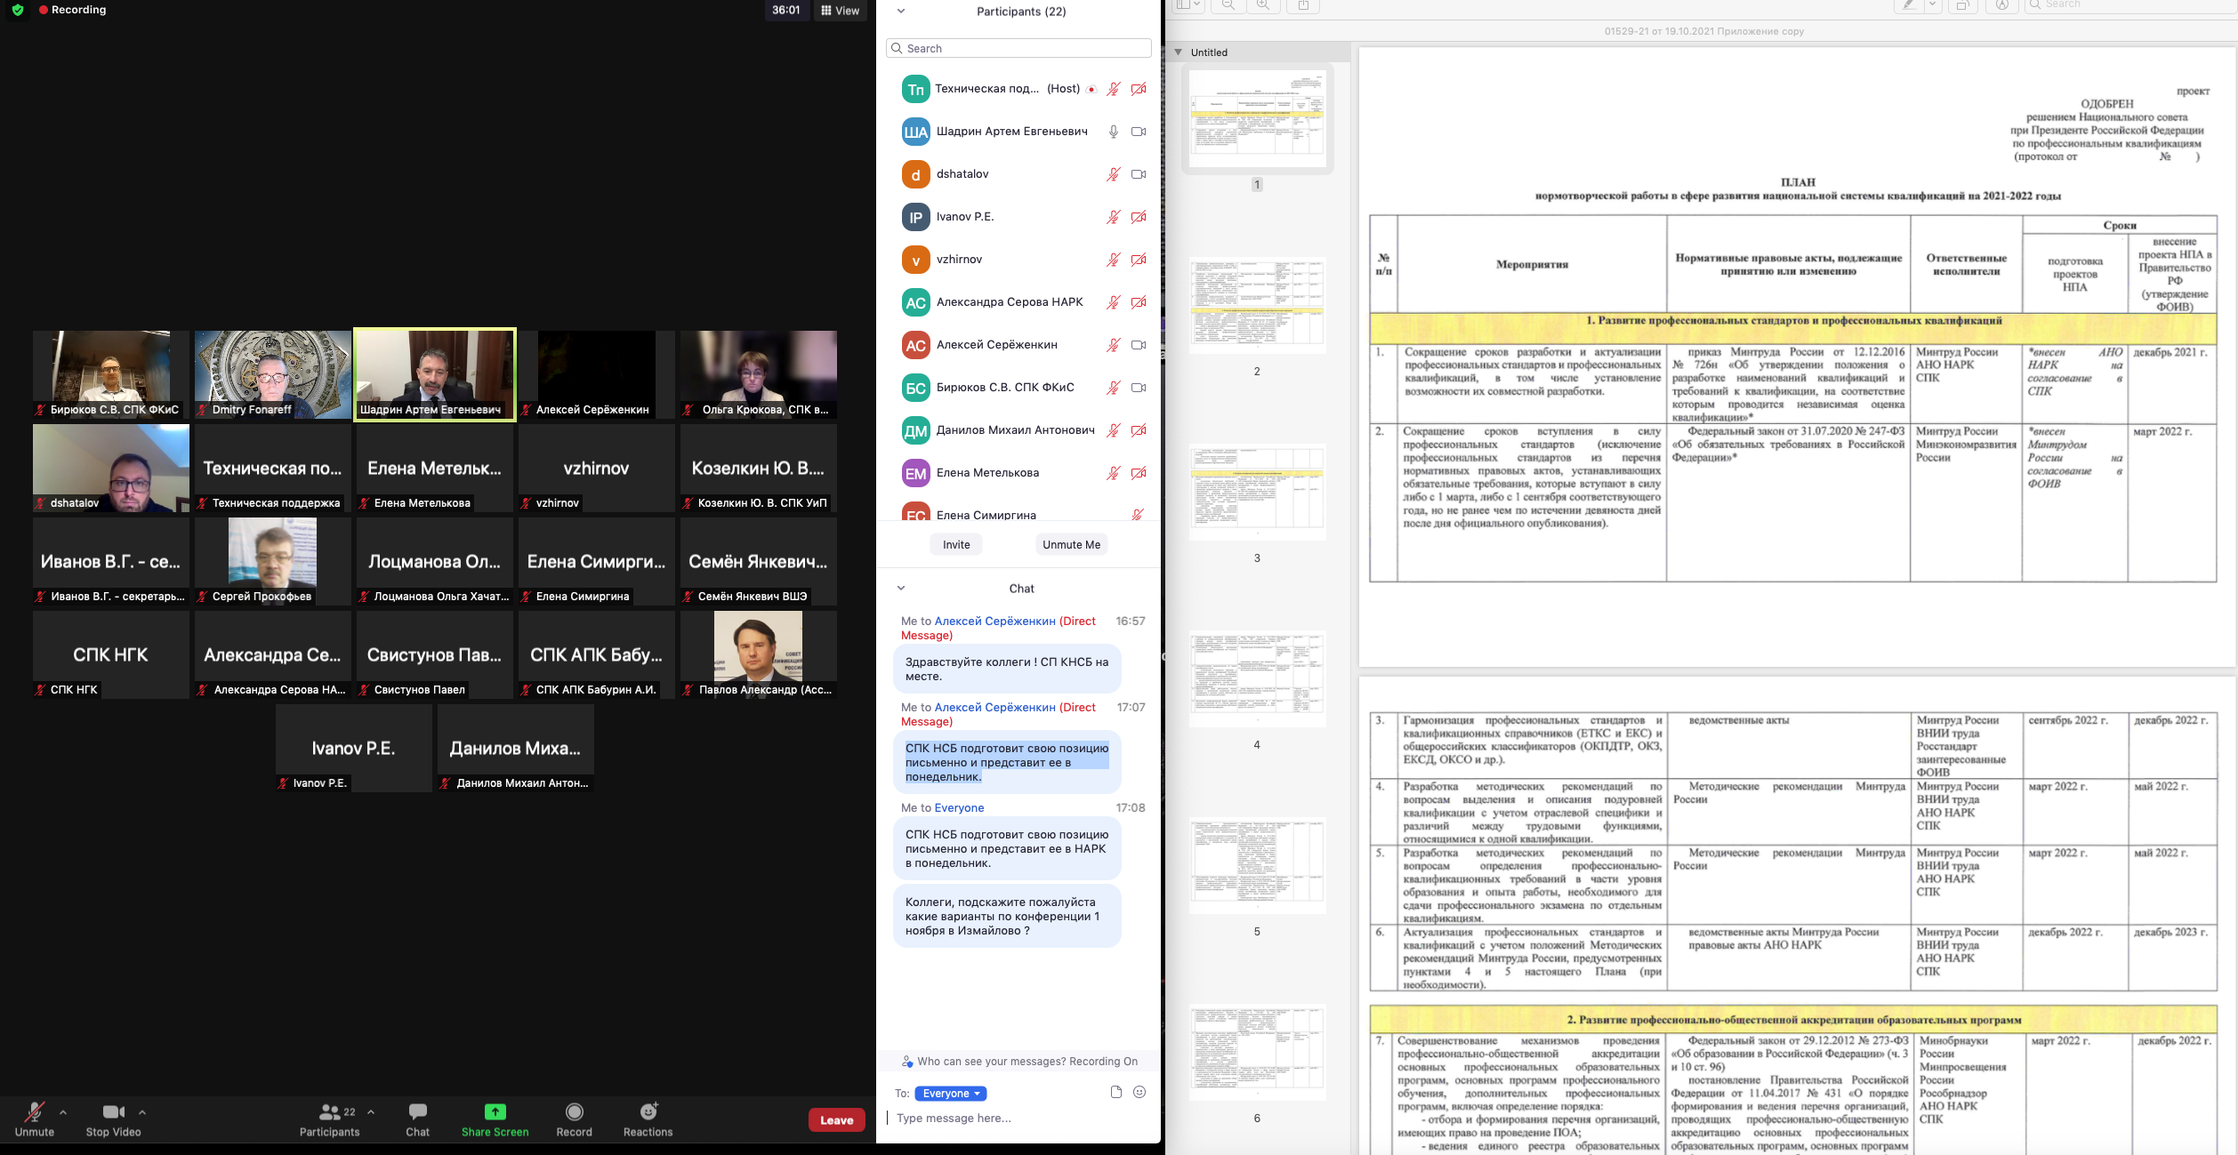Click the Record button in Zoom toolbar

coord(574,1119)
